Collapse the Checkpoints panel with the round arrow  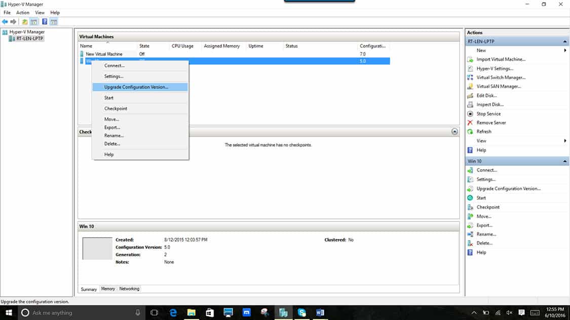[x=454, y=132]
